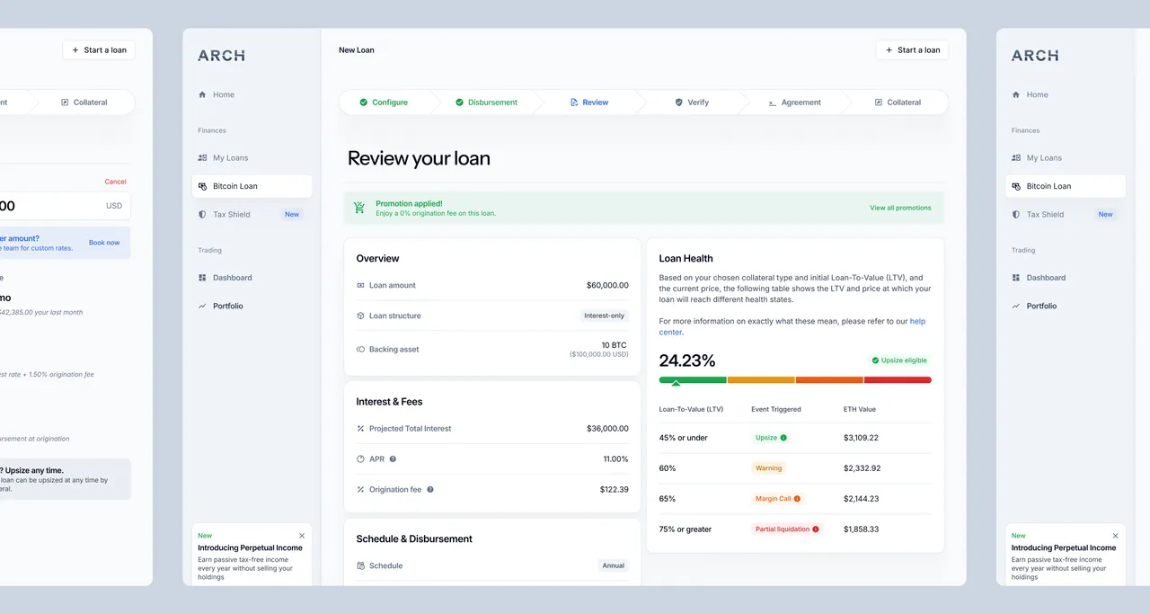The height and width of the screenshot is (614, 1150).
Task: Select the Dashboard icon under Trading
Action: [x=201, y=277]
